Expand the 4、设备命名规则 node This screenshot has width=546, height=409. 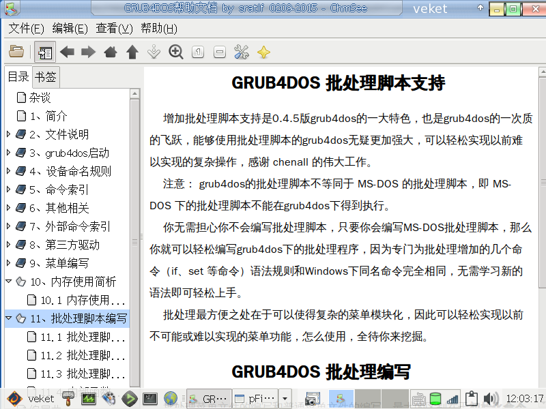pyautogui.click(x=9, y=171)
